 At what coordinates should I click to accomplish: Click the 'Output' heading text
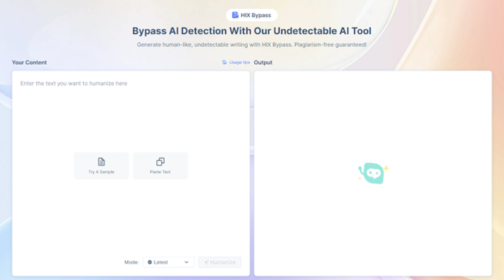pos(263,63)
